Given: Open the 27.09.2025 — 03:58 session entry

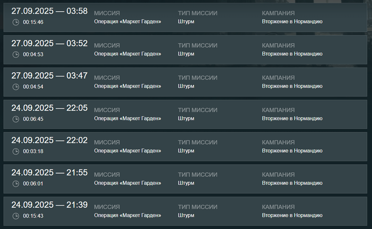Looking at the screenshot, I should click(x=185, y=18).
